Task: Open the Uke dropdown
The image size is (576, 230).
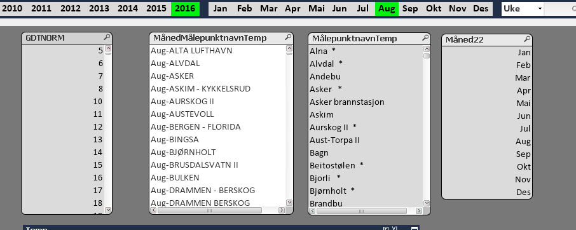Action: 540,9
